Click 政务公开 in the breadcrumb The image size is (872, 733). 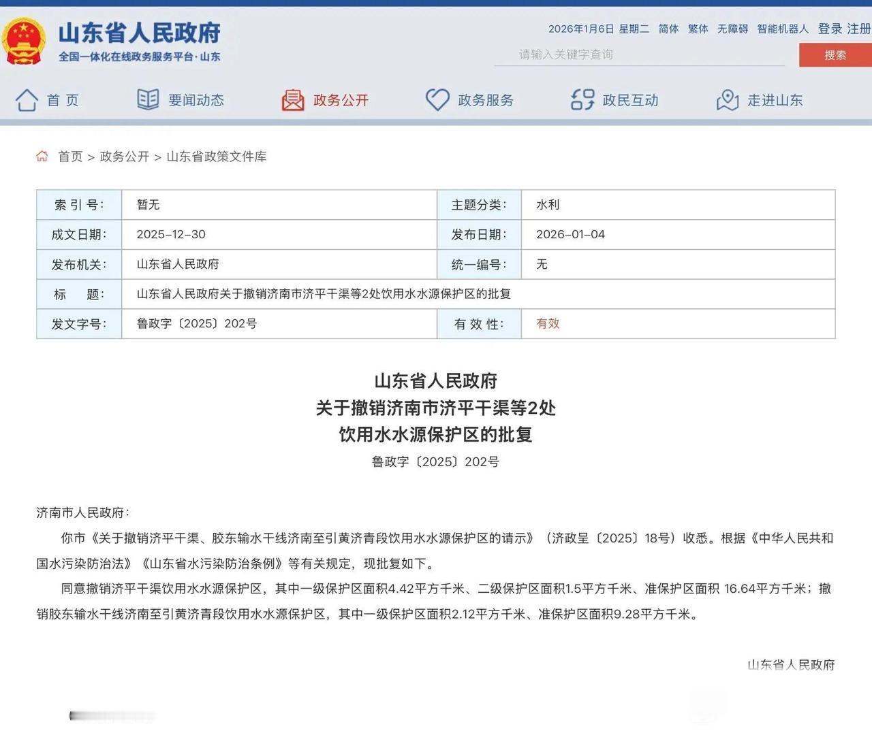click(x=125, y=157)
